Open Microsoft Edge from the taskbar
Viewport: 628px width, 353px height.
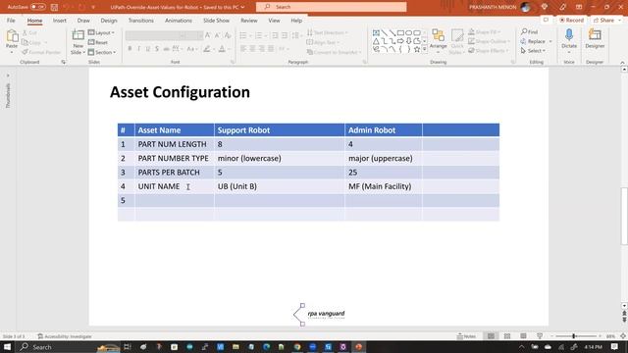click(x=266, y=346)
